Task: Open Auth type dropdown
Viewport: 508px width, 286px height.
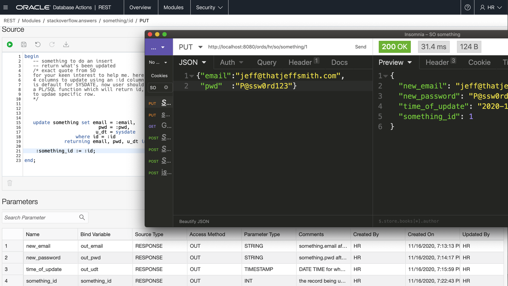Action: point(231,62)
